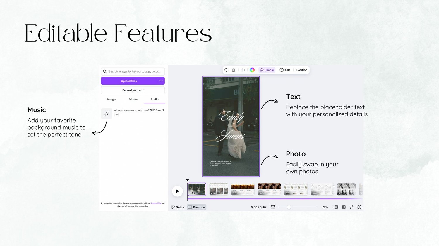The width and height of the screenshot is (439, 246).
Task: Open the rainbow color wheel picker
Action: (252, 70)
